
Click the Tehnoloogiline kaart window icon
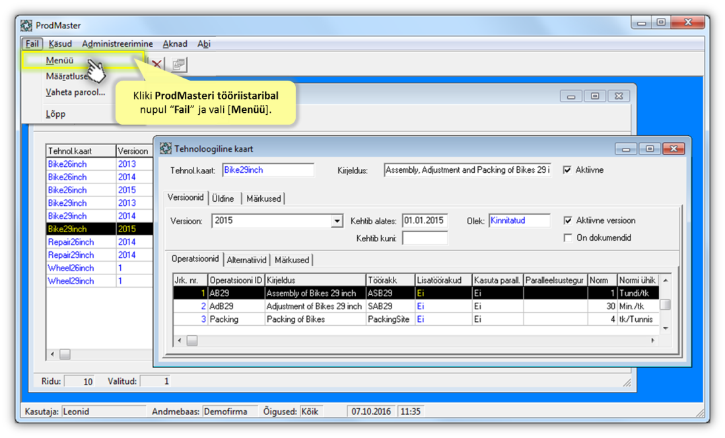(164, 148)
